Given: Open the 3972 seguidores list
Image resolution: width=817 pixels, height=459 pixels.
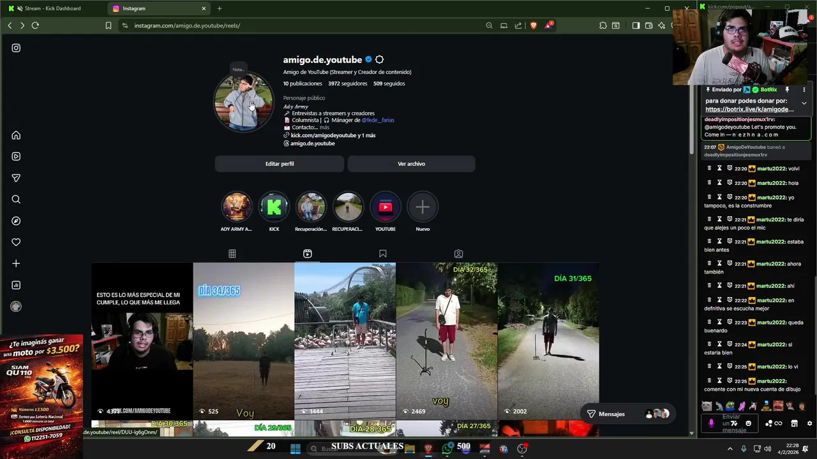Looking at the screenshot, I should pos(348,84).
